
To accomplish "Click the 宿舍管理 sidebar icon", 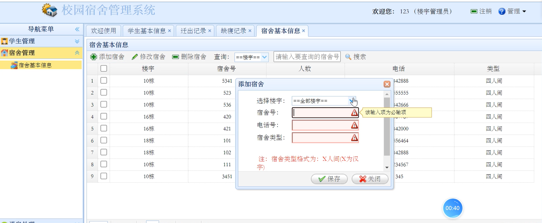I will (x=4, y=53).
